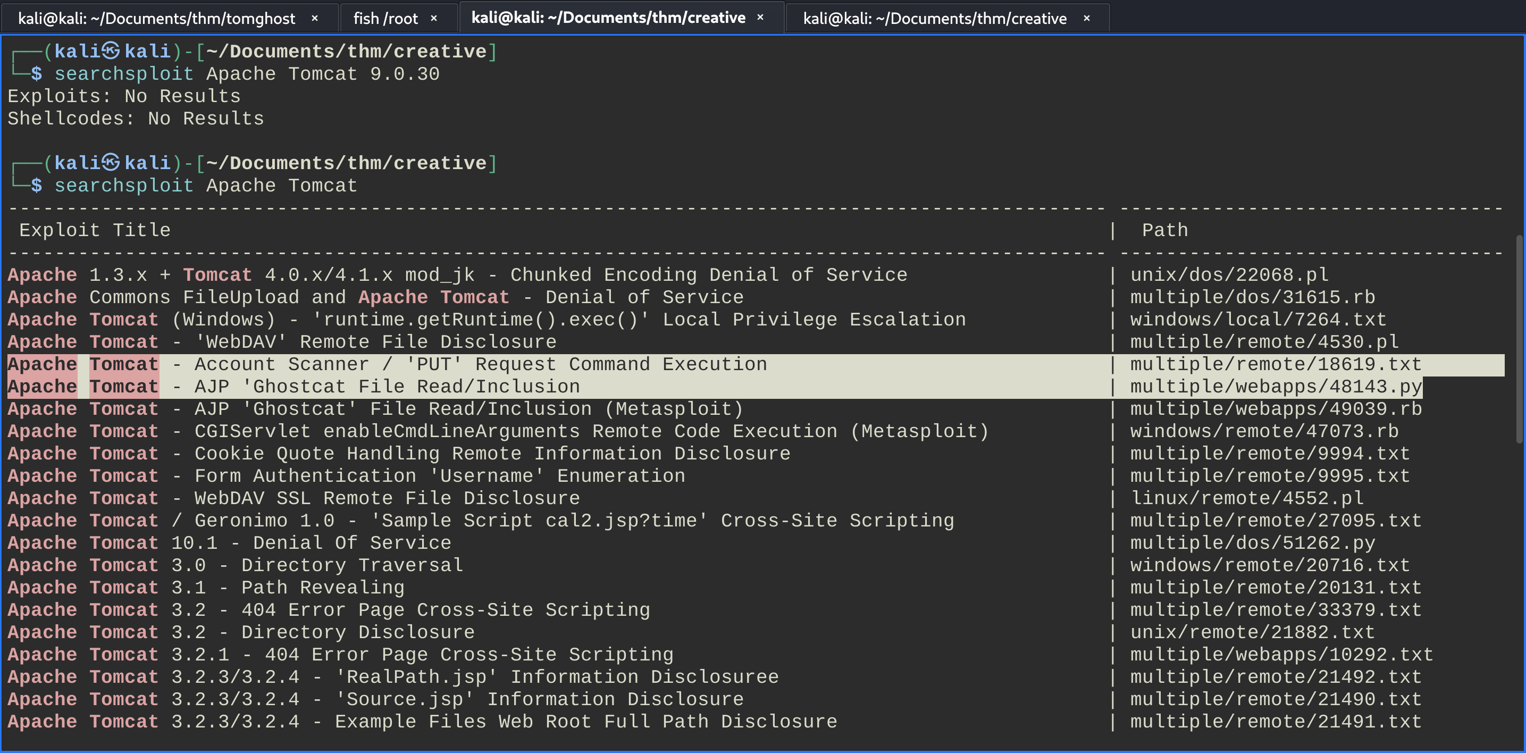
Task: Click 'CGIServlet enableCmdLineArguments' exploit title
Action: click(x=498, y=431)
